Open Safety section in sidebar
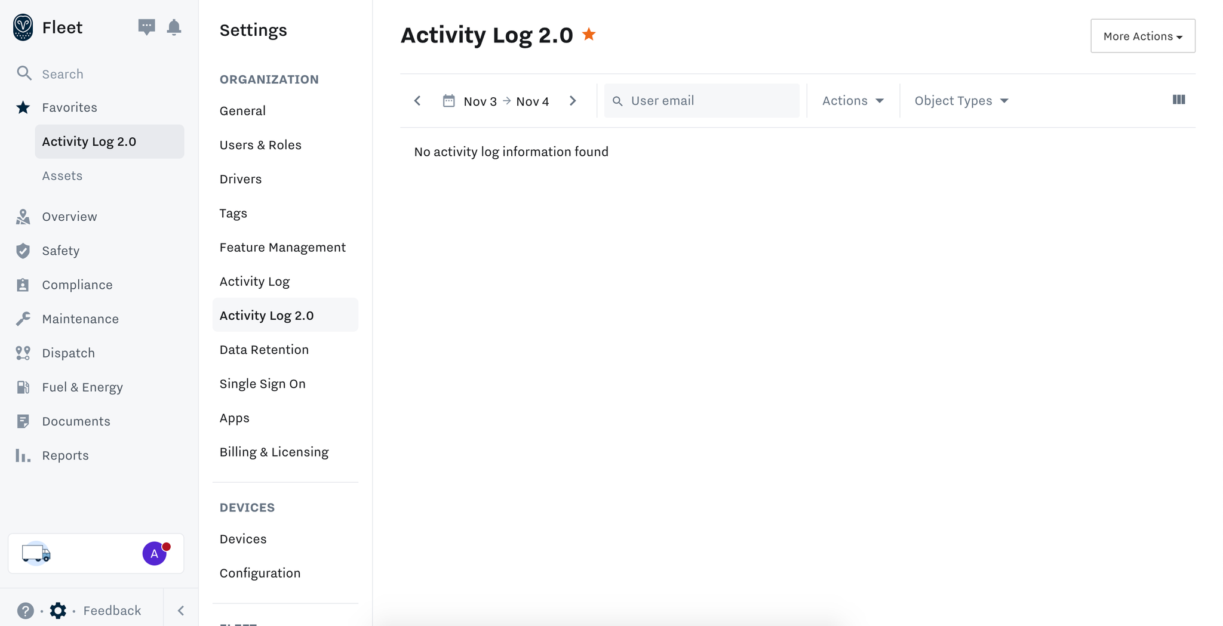 [x=60, y=251]
